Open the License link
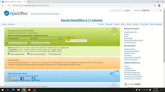The image size is (165, 92). click(126, 34)
